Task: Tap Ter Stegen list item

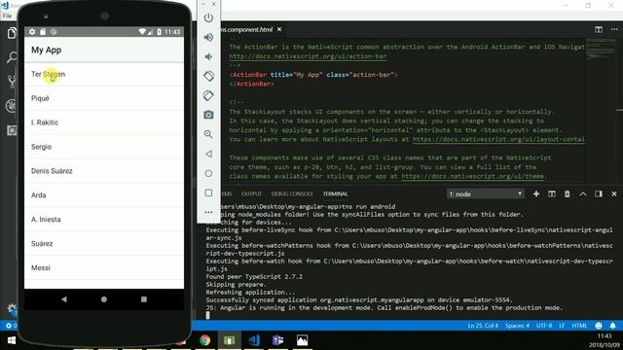Action: click(x=104, y=74)
